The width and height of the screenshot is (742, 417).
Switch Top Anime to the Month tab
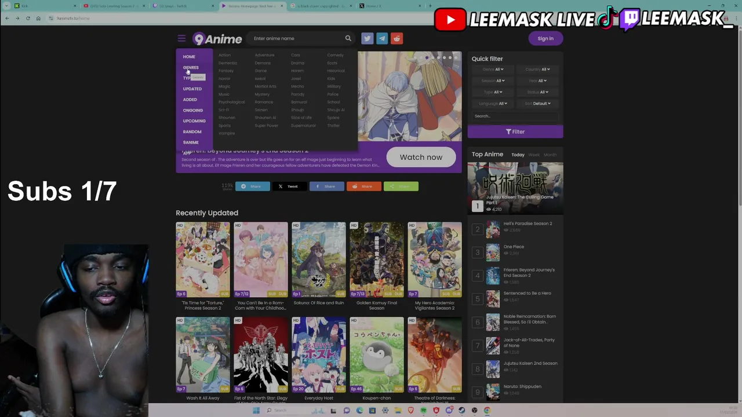click(550, 155)
